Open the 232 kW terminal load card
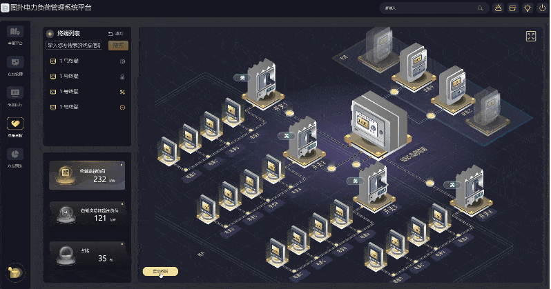The height and width of the screenshot is (289, 551). 87,175
